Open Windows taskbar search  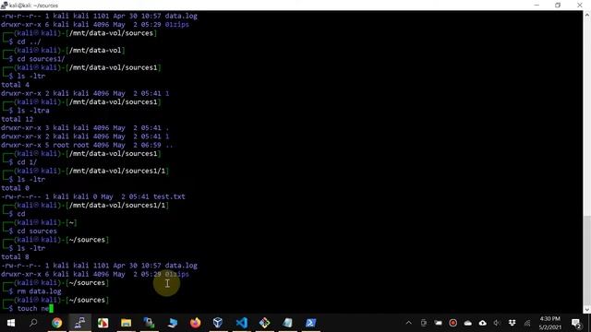point(33,323)
